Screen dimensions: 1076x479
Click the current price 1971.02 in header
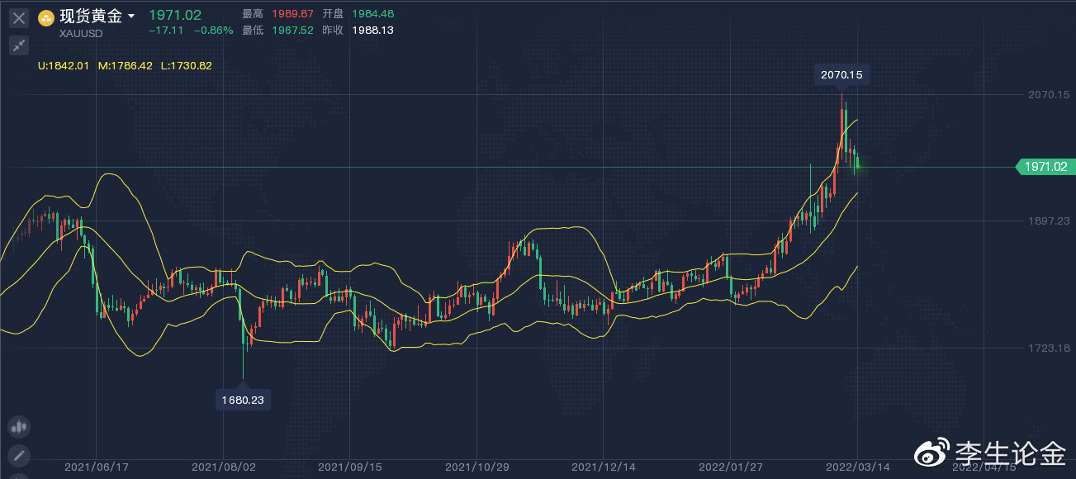click(x=175, y=14)
